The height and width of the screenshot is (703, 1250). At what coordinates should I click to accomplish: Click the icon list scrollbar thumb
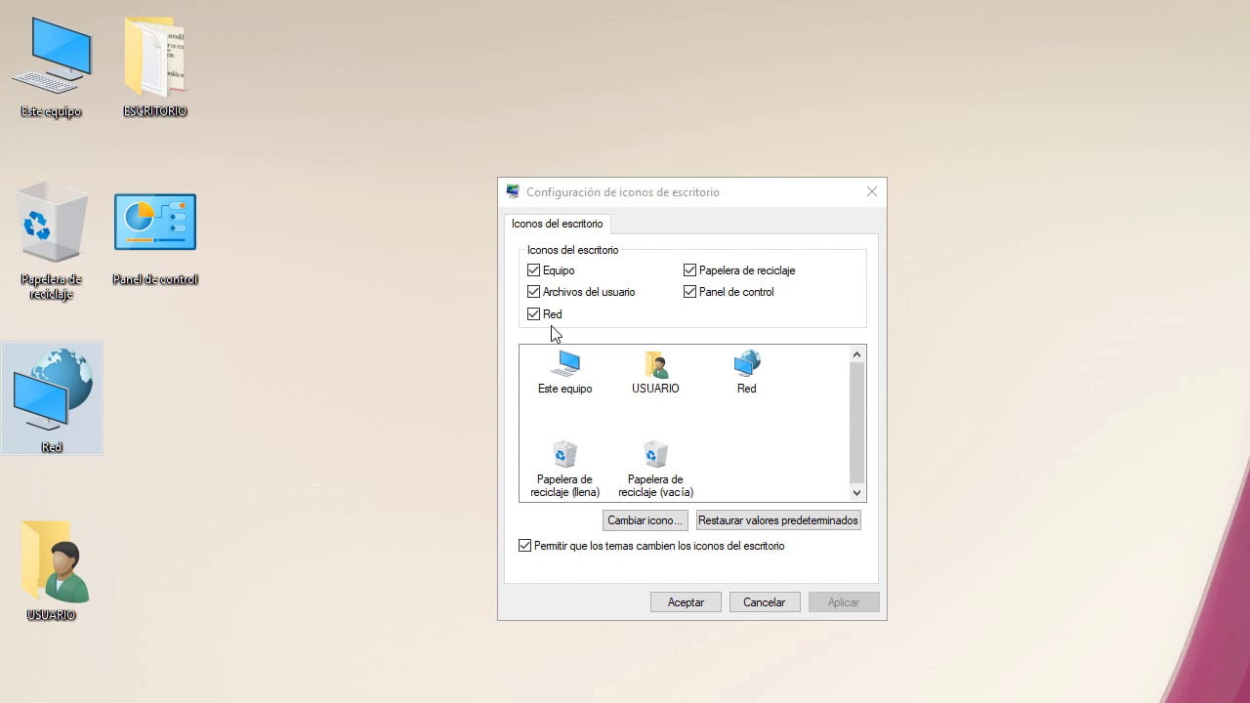pyautogui.click(x=856, y=423)
